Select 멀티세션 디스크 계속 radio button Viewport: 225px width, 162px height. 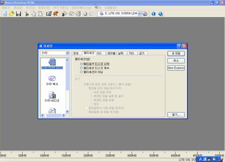(81, 68)
